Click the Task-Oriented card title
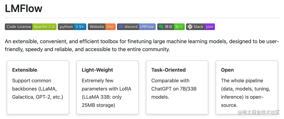 coord(168,70)
